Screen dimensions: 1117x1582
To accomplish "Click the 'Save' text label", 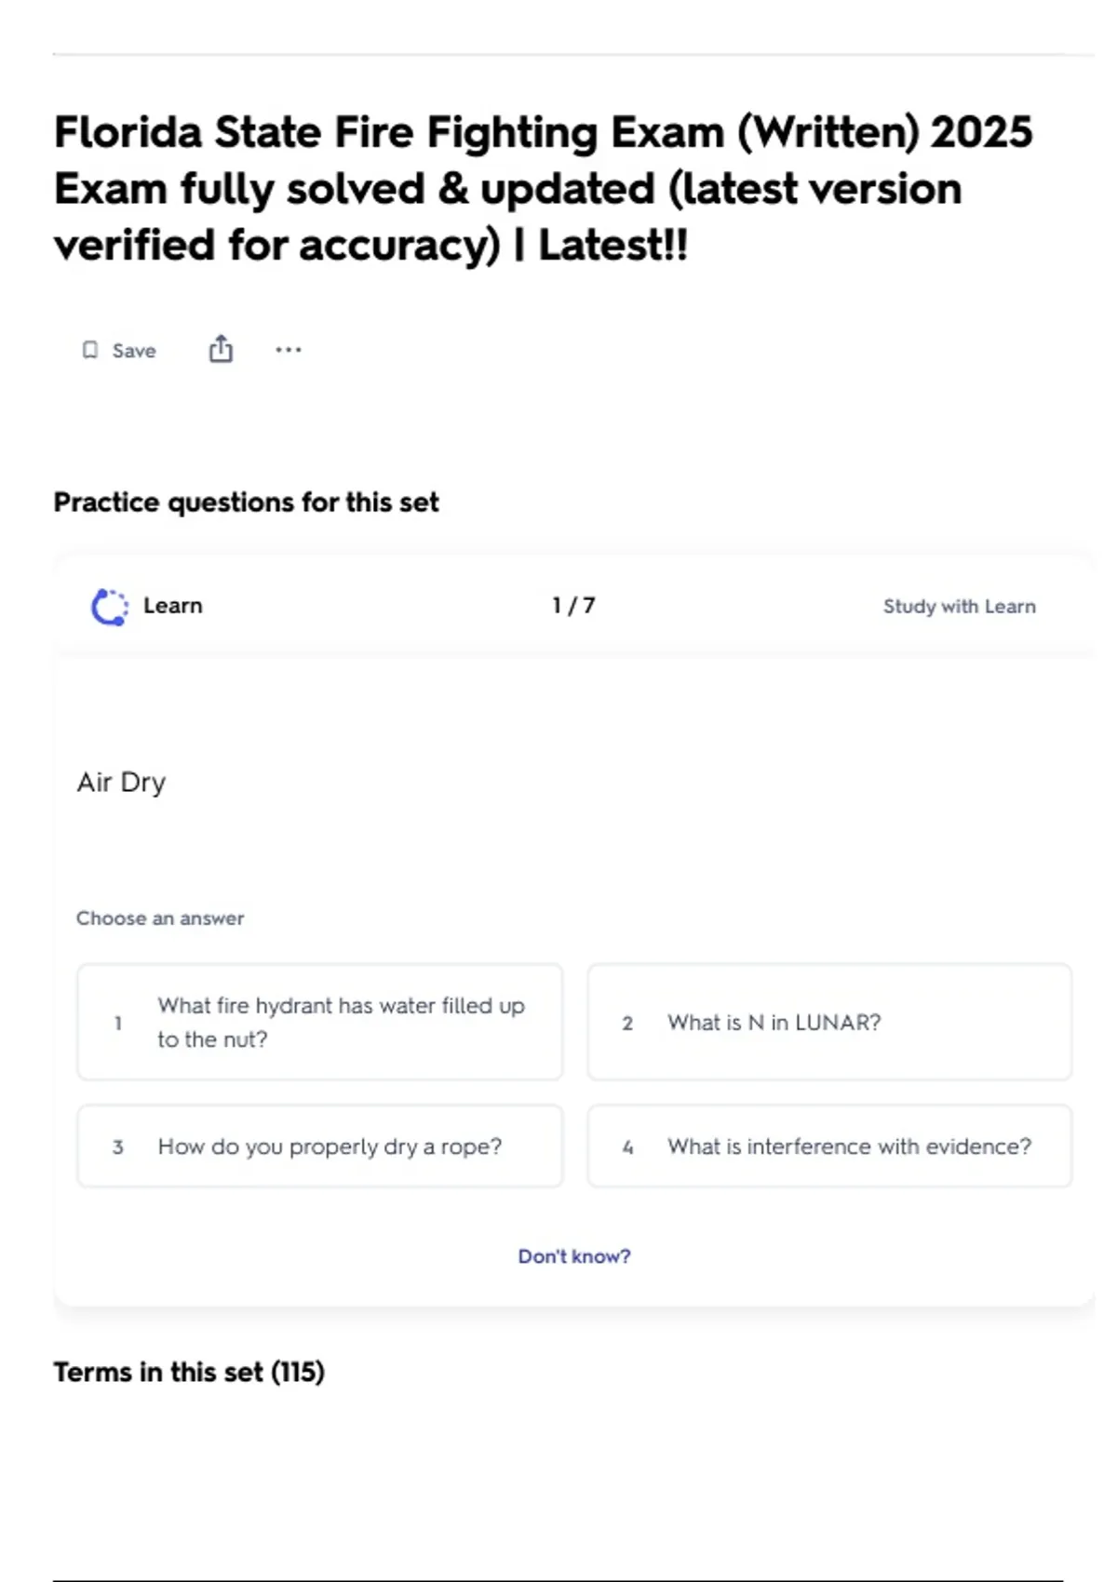I will point(134,351).
